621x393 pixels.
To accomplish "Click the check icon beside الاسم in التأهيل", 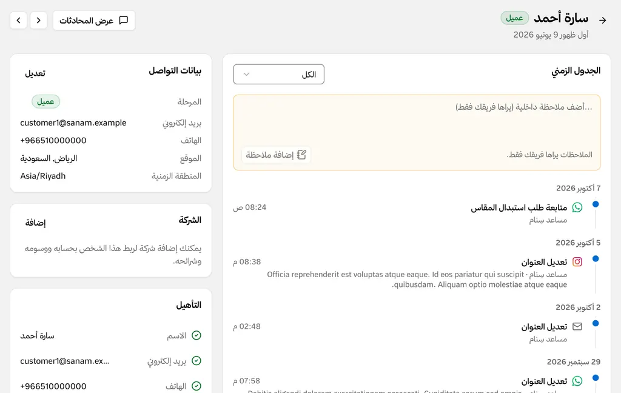I will click(196, 335).
